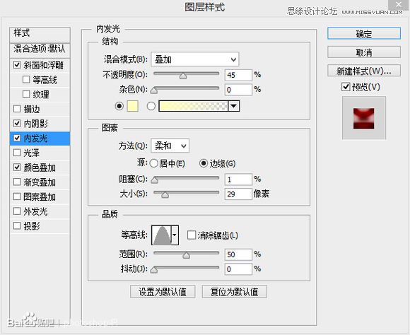This screenshot has width=410, height=335.
Task: Select the gradient radio button
Action: [151, 106]
